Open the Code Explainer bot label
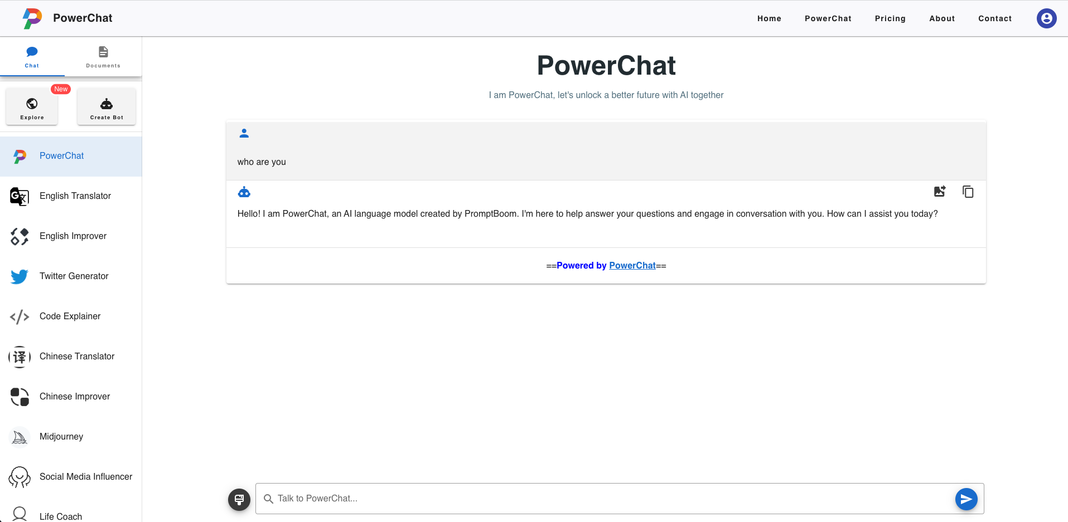Screen dimensions: 1068x522 [x=70, y=316]
